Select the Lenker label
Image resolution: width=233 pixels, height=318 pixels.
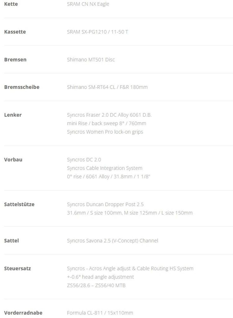(x=13, y=115)
